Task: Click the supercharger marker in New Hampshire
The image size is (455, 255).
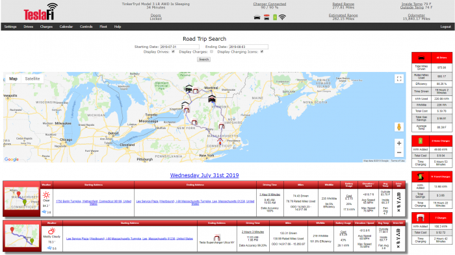Action: 222,126
